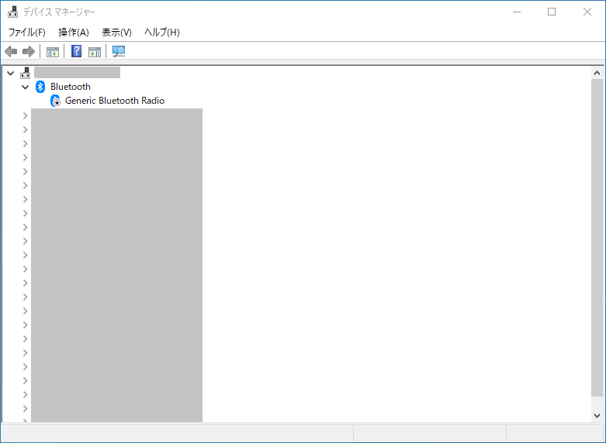606x443 pixels.
Task: Close the デバイス マネージャー window
Action: tap(587, 12)
